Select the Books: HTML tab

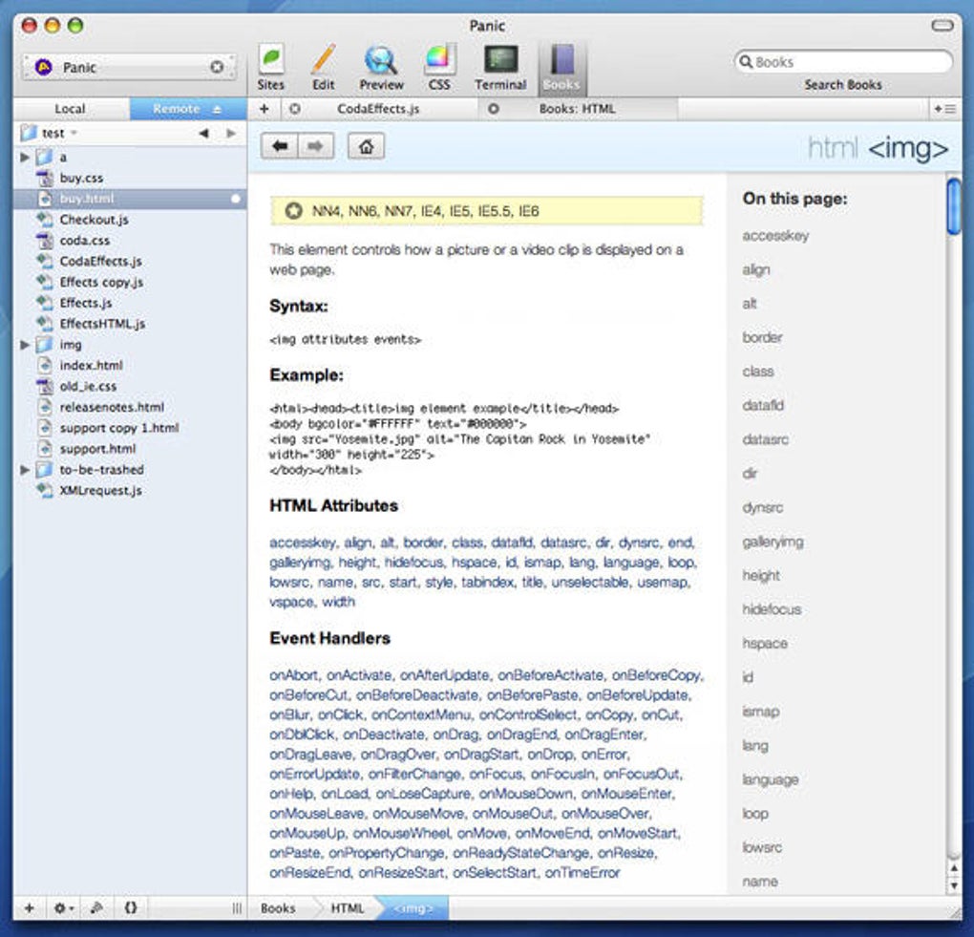tap(577, 109)
